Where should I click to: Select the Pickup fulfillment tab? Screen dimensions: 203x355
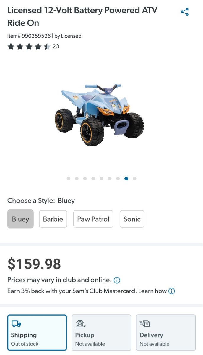pyautogui.click(x=101, y=333)
